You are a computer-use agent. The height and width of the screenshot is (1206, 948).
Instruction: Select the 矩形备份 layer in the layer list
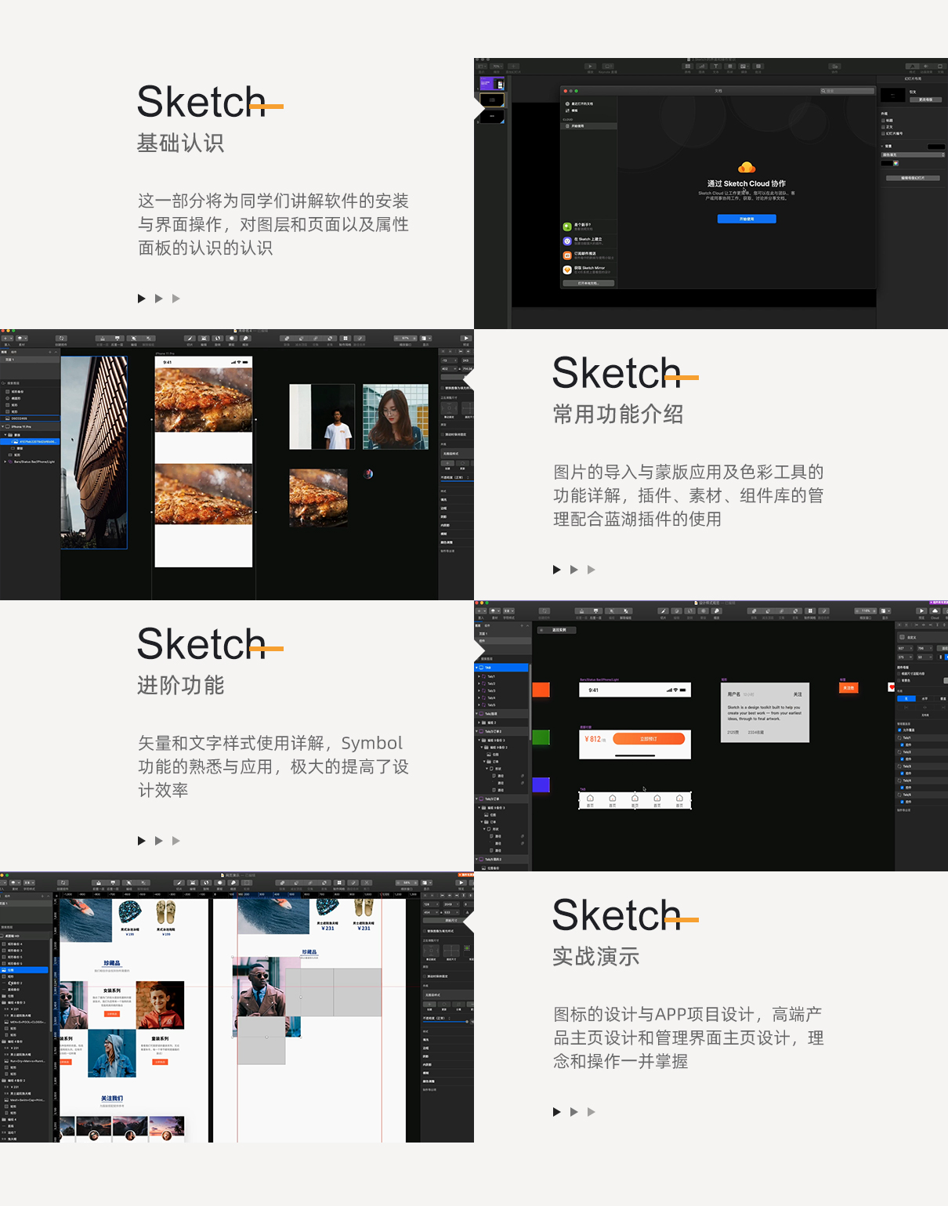click(30, 391)
